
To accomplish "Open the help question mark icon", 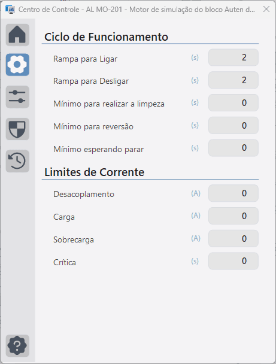I will (17, 345).
